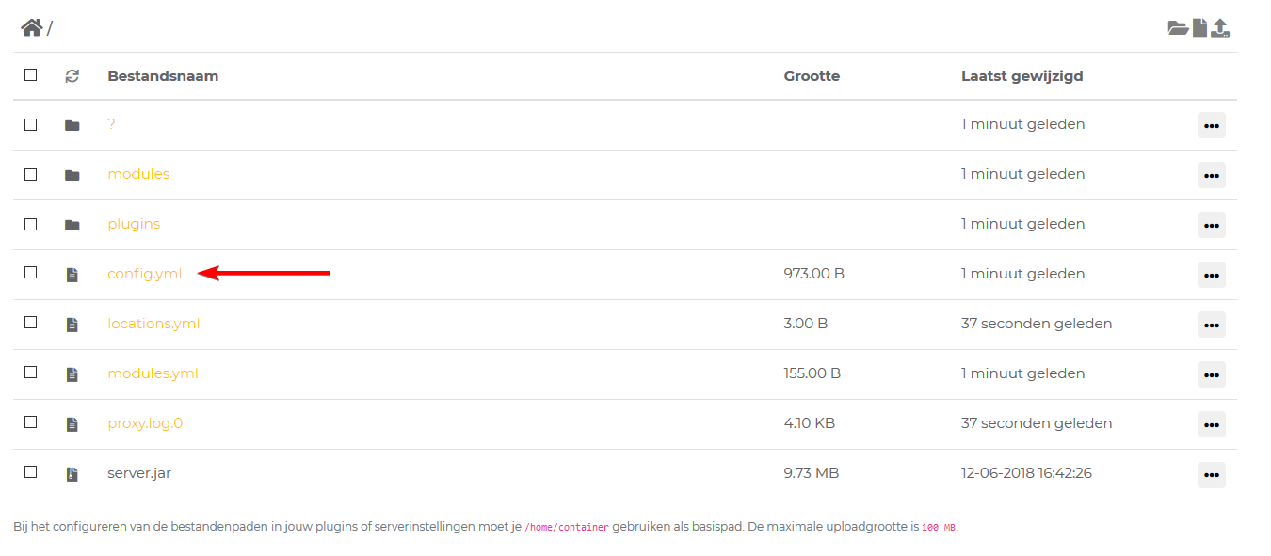The height and width of the screenshot is (556, 1271).
Task: Click the Bestandsnaam column header
Action: [163, 76]
